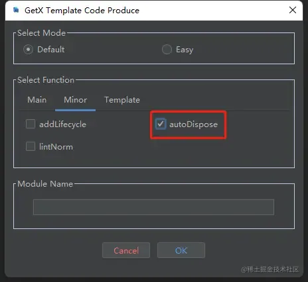Click the autoDispose label text

coord(194,124)
